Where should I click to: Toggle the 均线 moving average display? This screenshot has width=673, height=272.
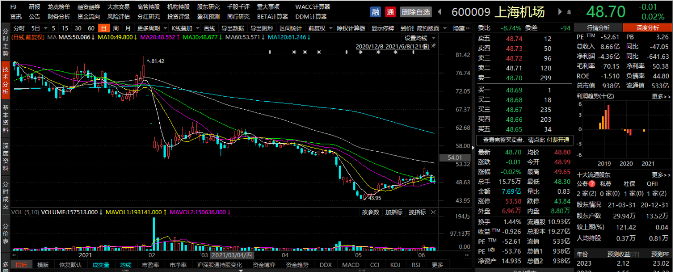(x=125, y=265)
